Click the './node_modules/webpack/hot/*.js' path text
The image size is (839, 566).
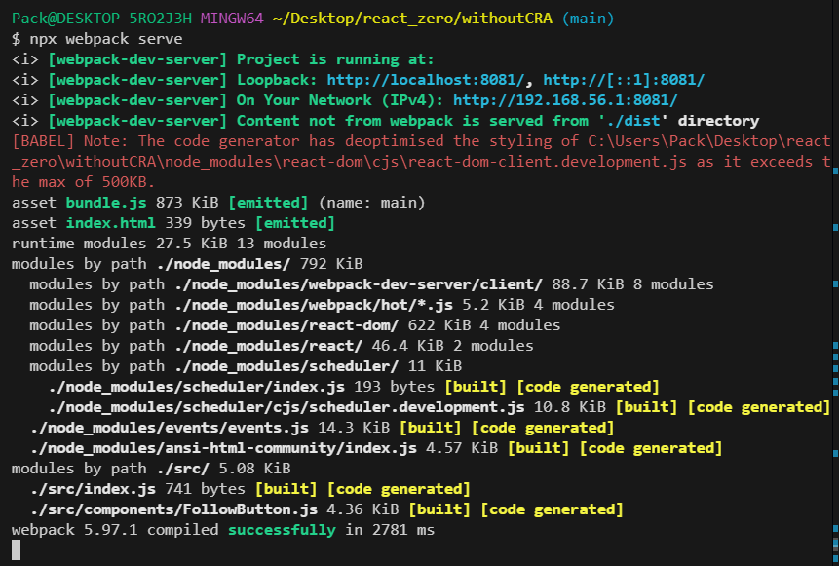pyautogui.click(x=313, y=305)
